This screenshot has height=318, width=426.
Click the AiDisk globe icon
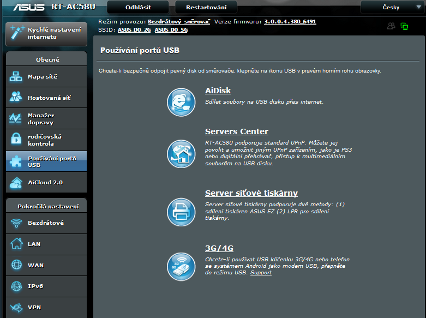click(181, 101)
